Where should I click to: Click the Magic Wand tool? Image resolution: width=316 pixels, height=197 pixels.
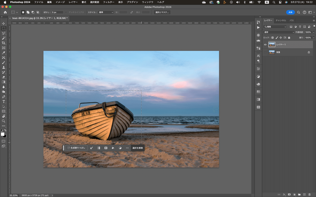tap(4, 38)
